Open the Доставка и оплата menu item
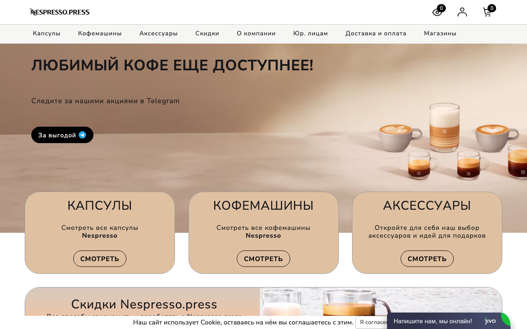Screen dimensions: 527x329 [x=376, y=34]
